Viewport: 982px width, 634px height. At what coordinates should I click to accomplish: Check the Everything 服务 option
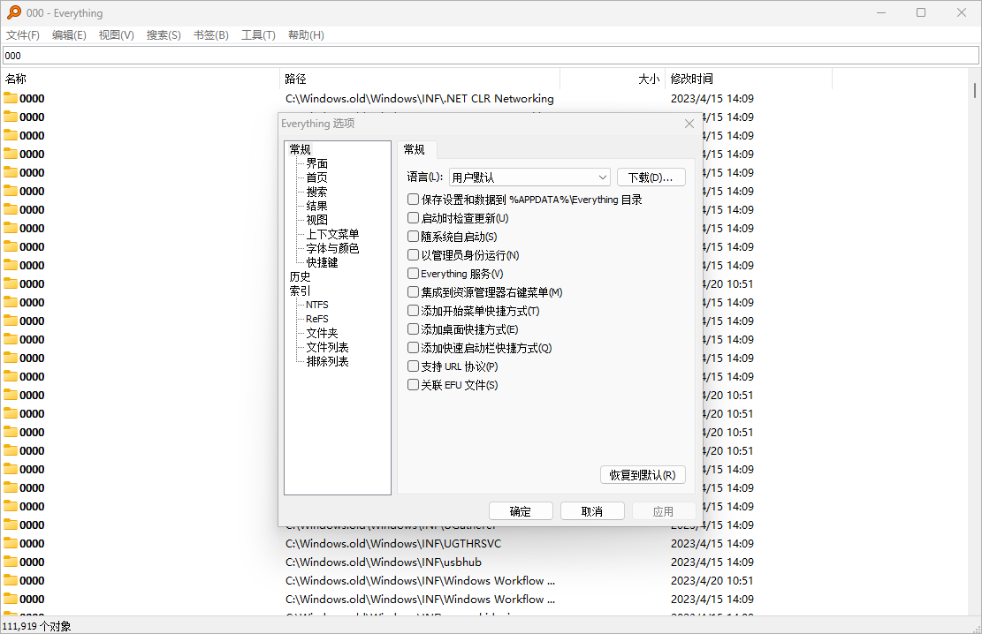click(x=413, y=274)
